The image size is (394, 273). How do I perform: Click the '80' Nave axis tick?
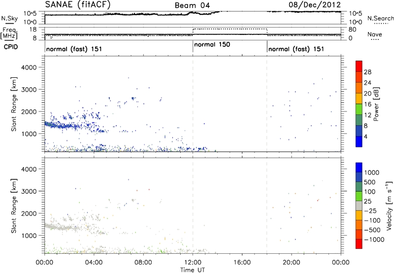(x=353, y=30)
